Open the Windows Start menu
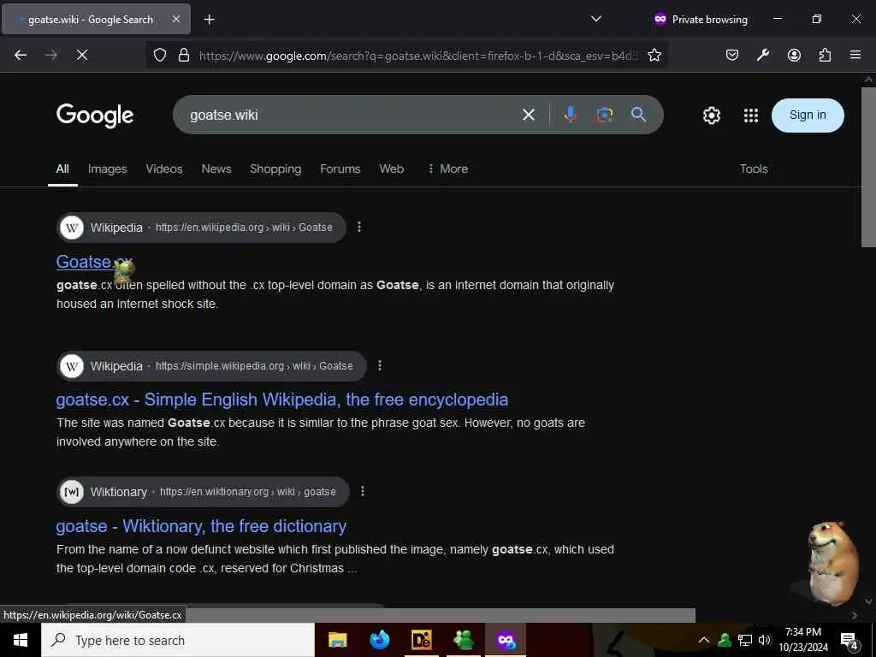The height and width of the screenshot is (657, 876). coord(21,640)
